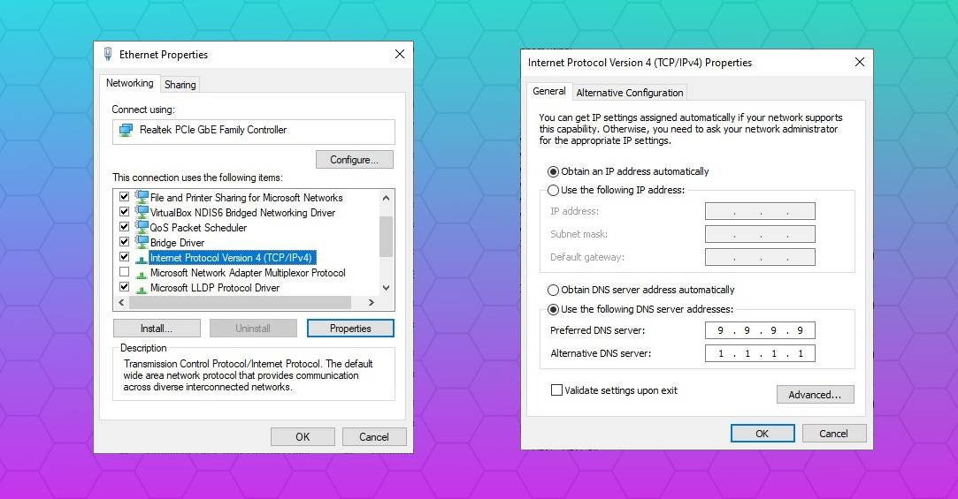This screenshot has height=499, width=958.
Task: Select the QoS Packet Scheduler icon
Action: click(142, 227)
